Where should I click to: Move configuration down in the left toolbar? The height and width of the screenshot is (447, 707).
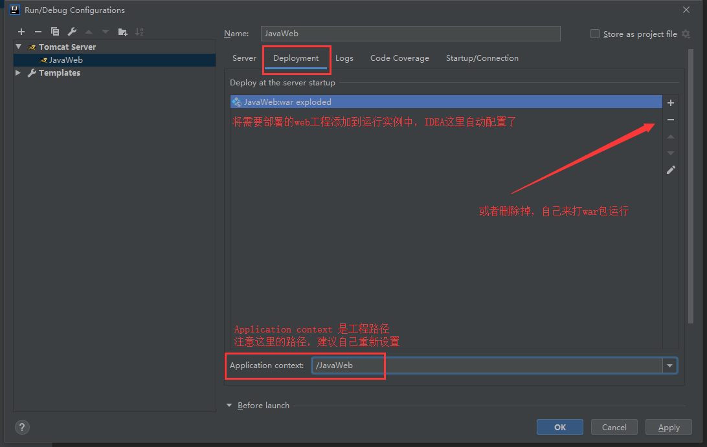click(106, 32)
